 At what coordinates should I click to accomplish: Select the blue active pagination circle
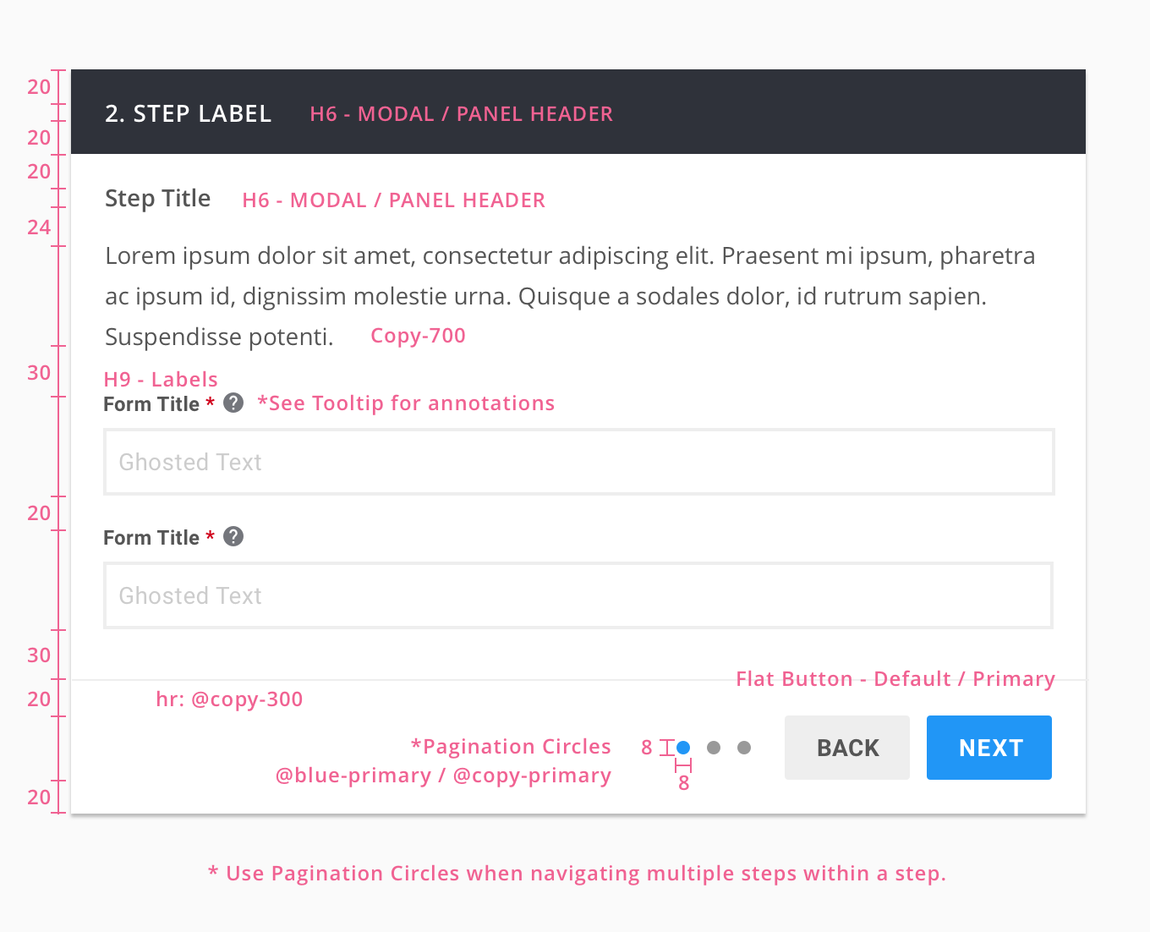683,748
